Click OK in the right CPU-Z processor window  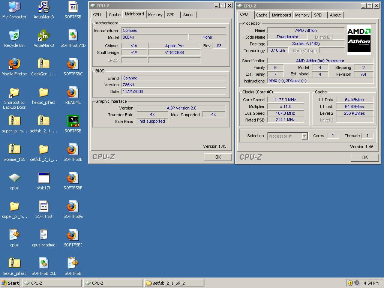pyautogui.click(x=365, y=157)
